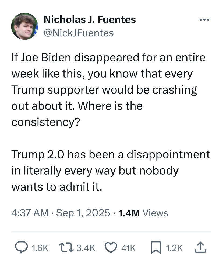Open the 1.4M view count analytics
Viewport: 219px width, 263px height.
point(129,213)
